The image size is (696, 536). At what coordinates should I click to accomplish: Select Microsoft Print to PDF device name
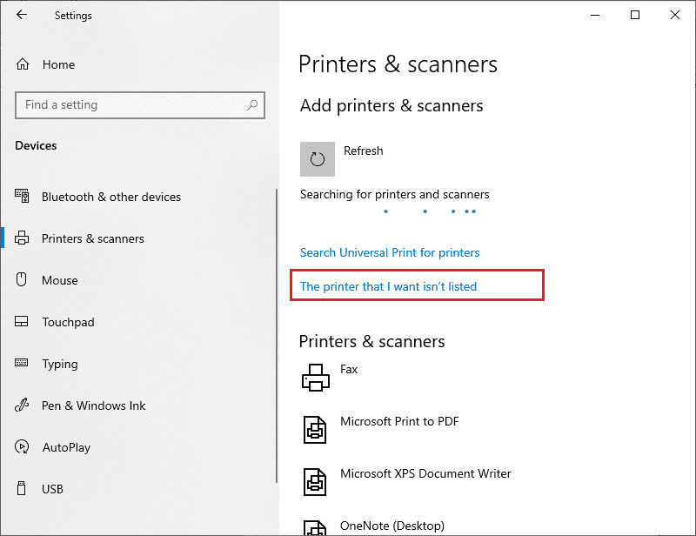pos(399,421)
